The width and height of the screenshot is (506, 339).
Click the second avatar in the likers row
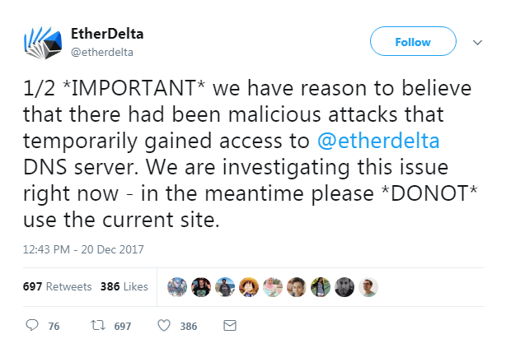[201, 286]
